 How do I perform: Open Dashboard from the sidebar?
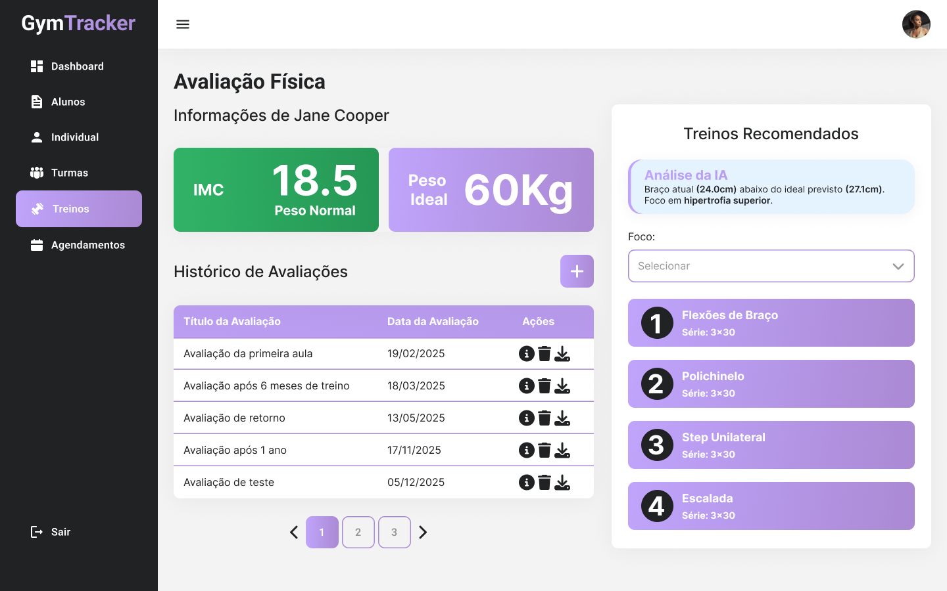point(77,66)
